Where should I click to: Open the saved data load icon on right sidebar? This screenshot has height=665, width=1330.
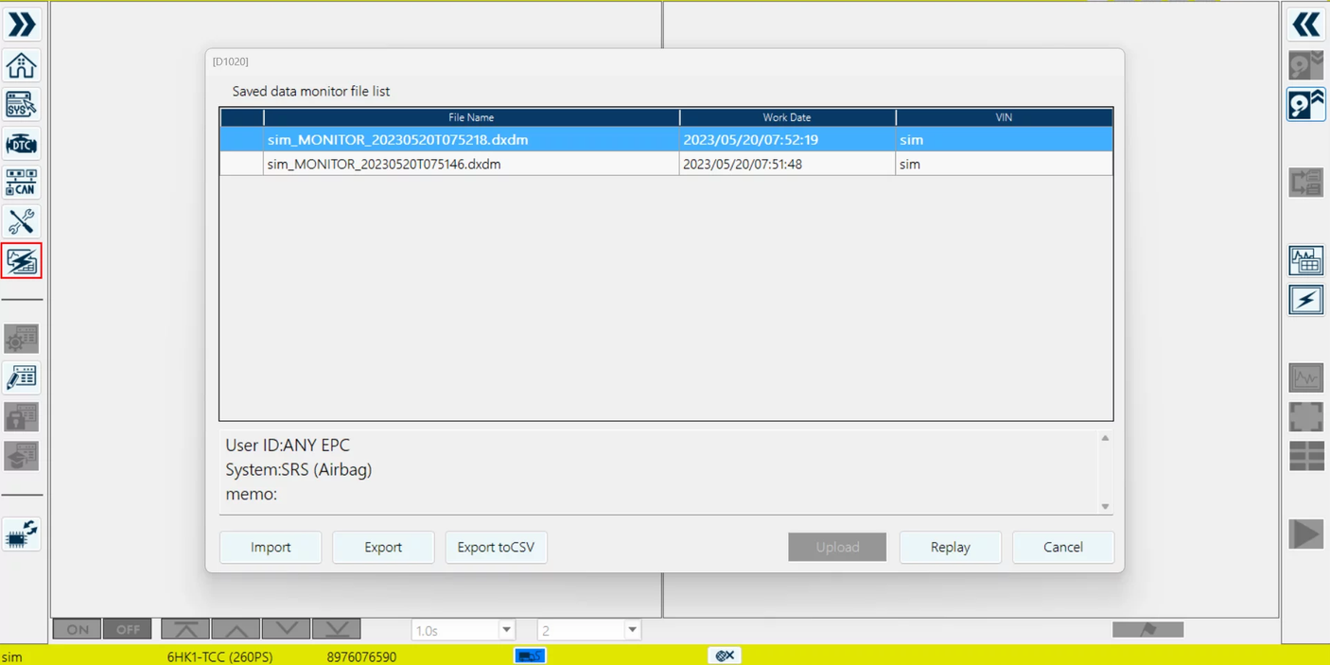tap(1305, 104)
